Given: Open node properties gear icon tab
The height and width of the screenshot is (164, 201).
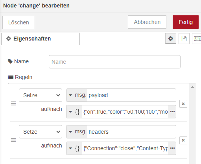Looking at the screenshot, I should (x=171, y=39).
